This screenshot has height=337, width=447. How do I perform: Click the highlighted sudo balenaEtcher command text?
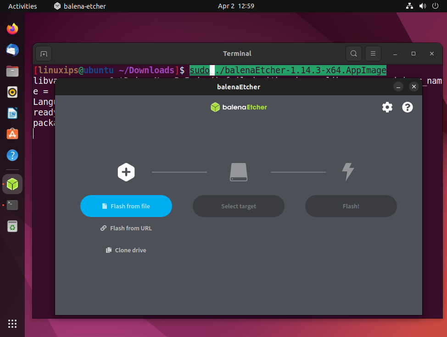pyautogui.click(x=288, y=70)
